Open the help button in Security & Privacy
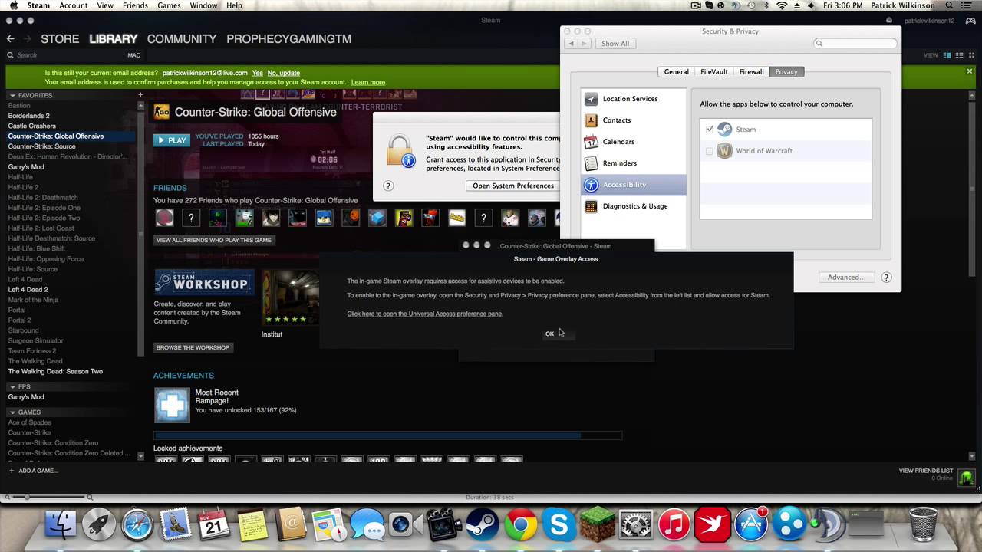 pyautogui.click(x=886, y=278)
